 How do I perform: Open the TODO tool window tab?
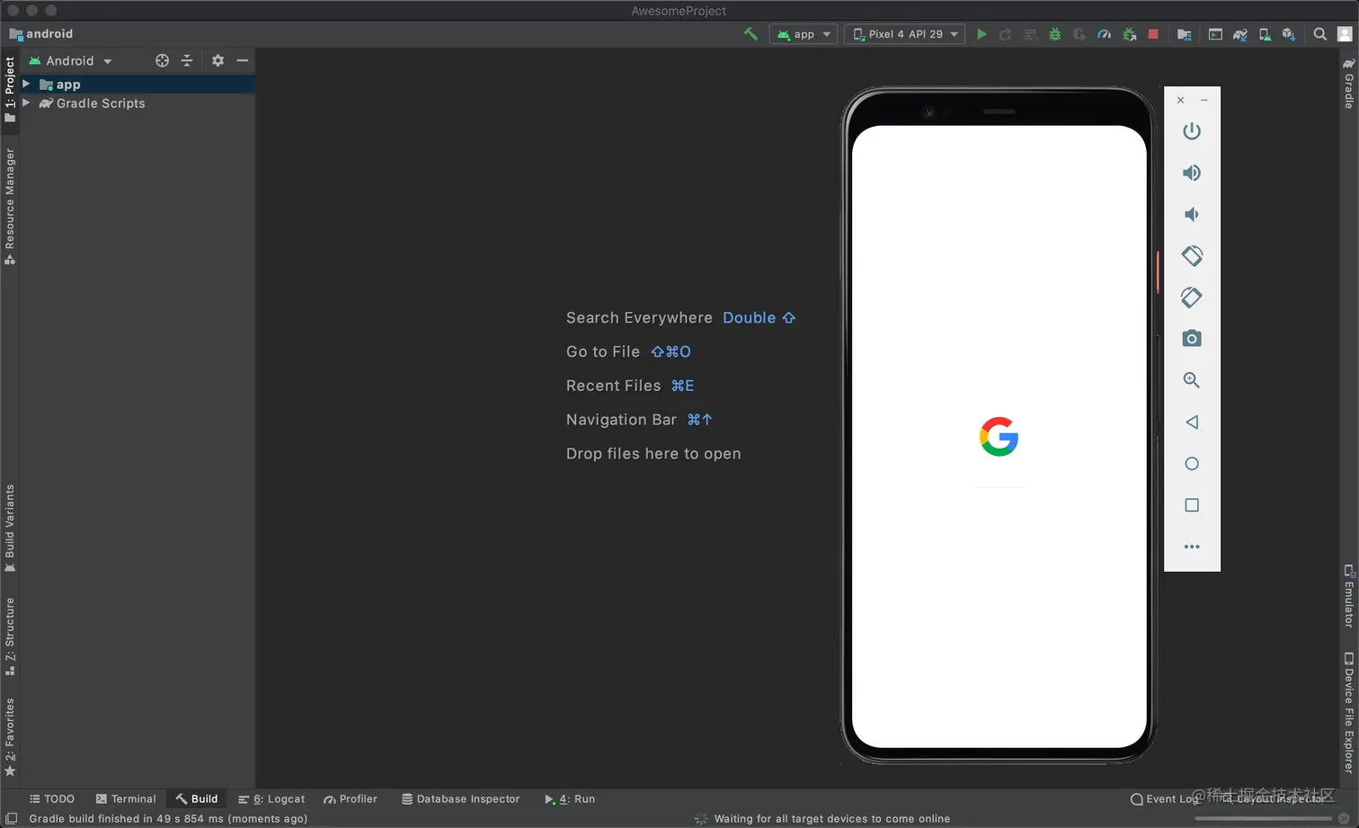(52, 798)
